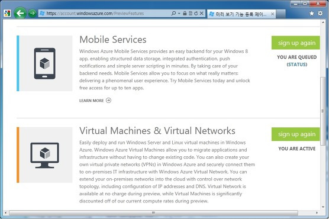Viewport: 329px width, 219px height.
Task: Open Virtual Machines & Virtual Networks heading
Action: 157,131
